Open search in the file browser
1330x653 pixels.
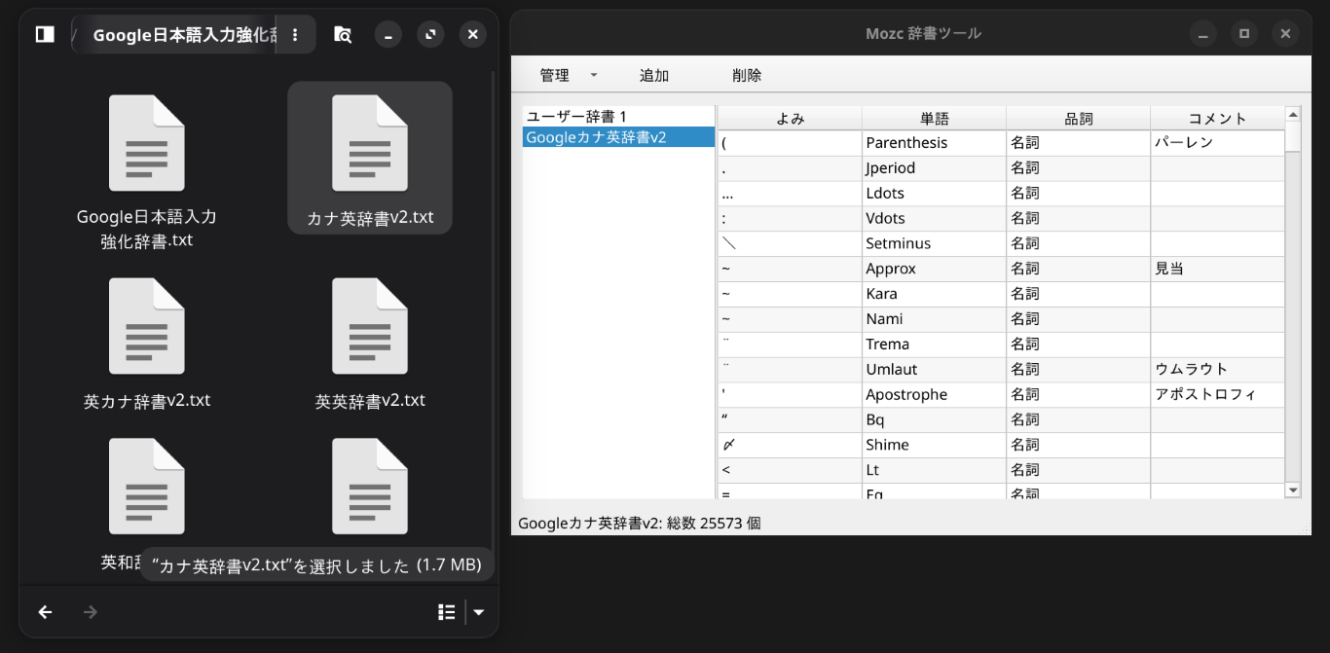[x=343, y=34]
